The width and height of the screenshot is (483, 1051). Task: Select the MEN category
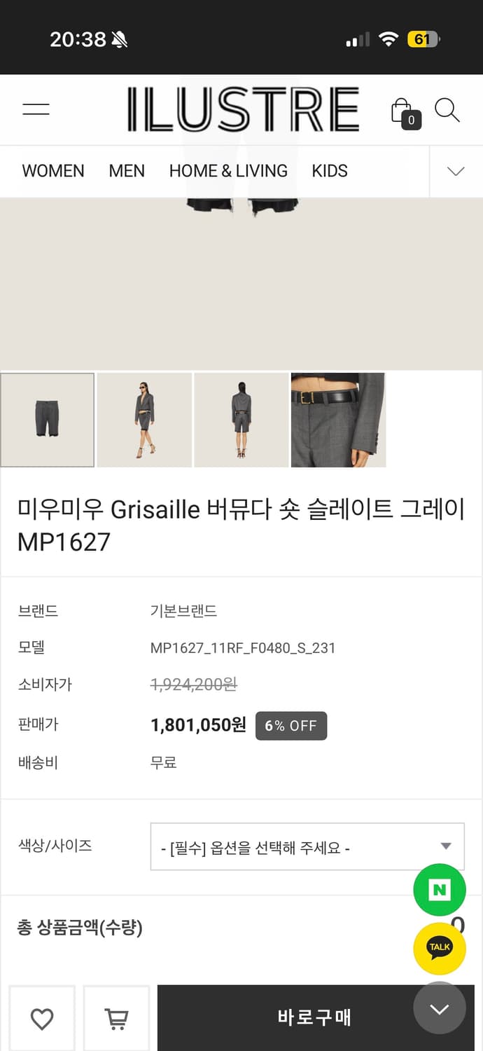click(x=127, y=171)
